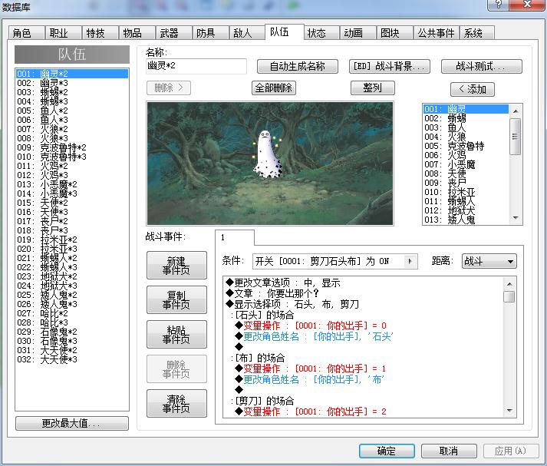Click 新建事件页 button
Screen dimensions: 547x466
click(176, 266)
